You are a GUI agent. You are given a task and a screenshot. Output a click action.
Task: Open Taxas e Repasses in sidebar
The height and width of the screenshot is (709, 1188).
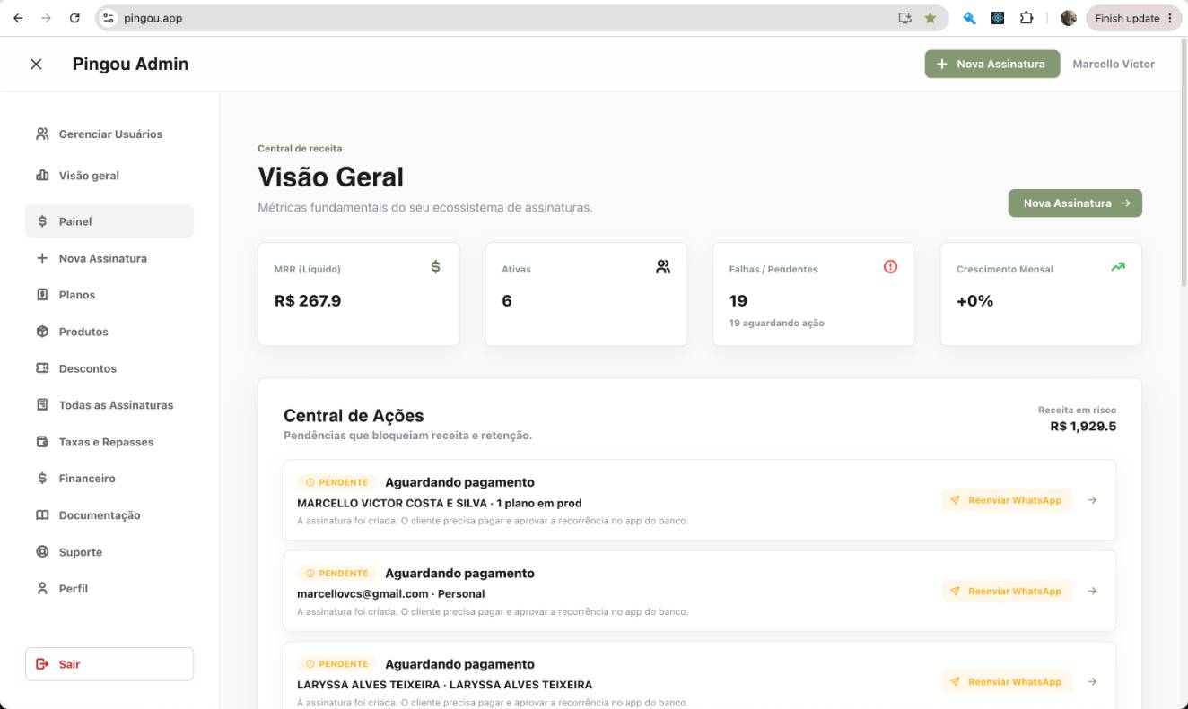click(x=109, y=442)
